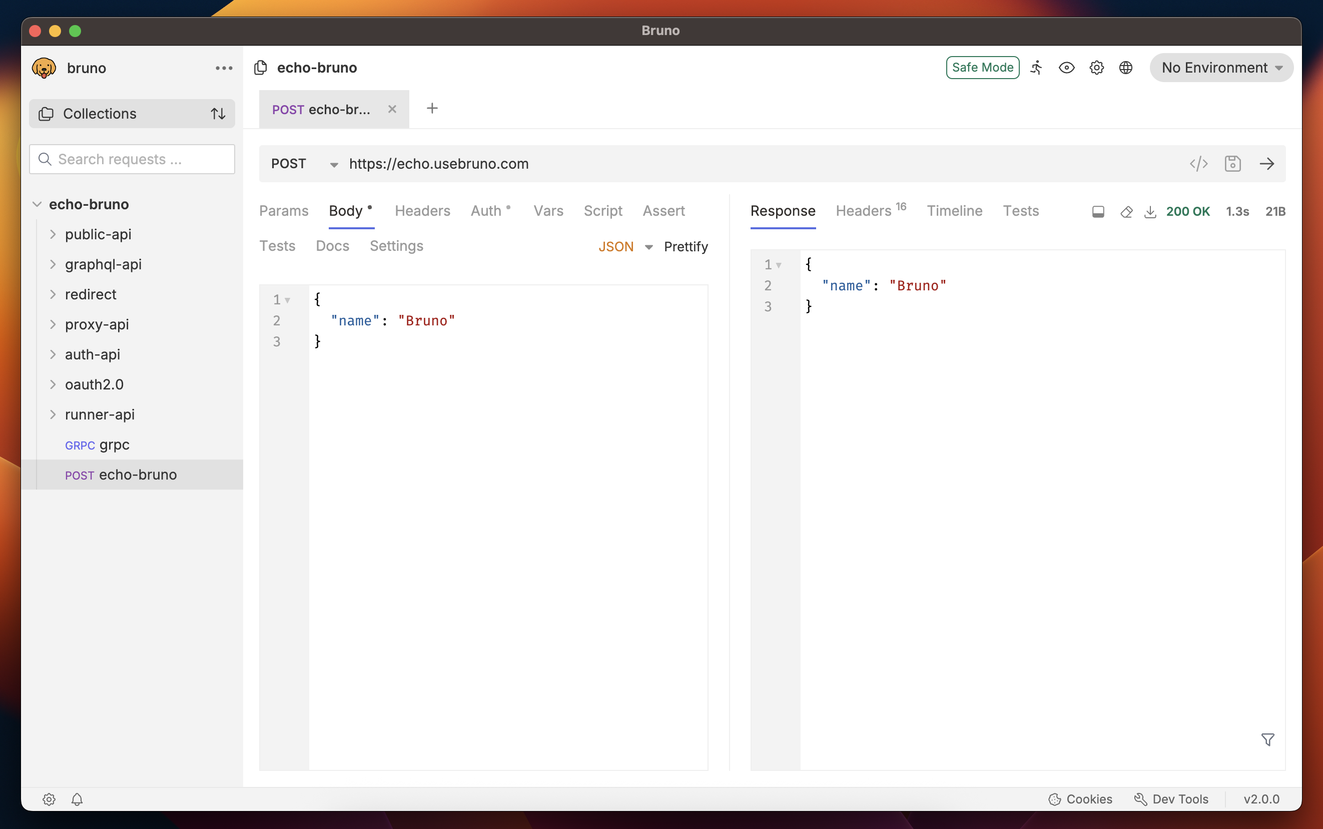Screen dimensions: 1323x829
Task: Toggle variables visibility eye icon
Action: [x=1066, y=68]
